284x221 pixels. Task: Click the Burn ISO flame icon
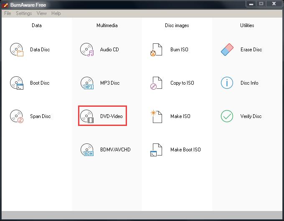pos(156,50)
